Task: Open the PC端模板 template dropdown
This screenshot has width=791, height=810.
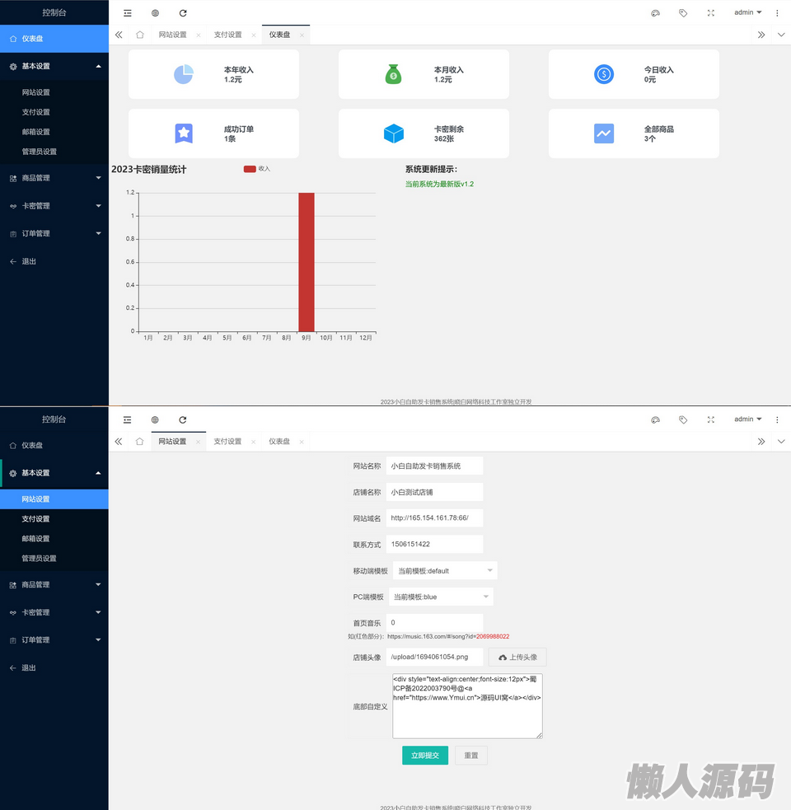Action: pyautogui.click(x=441, y=597)
